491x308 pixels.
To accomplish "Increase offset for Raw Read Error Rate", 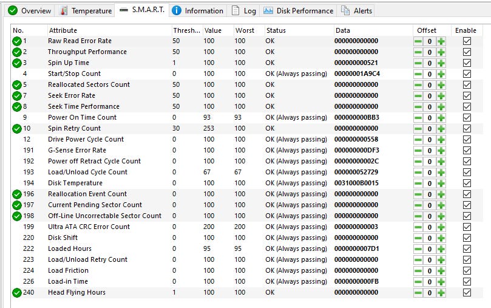I will (x=441, y=41).
